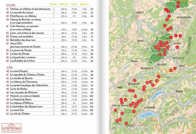Click map marker number 23
The image size is (196, 134).
pos(156,47)
